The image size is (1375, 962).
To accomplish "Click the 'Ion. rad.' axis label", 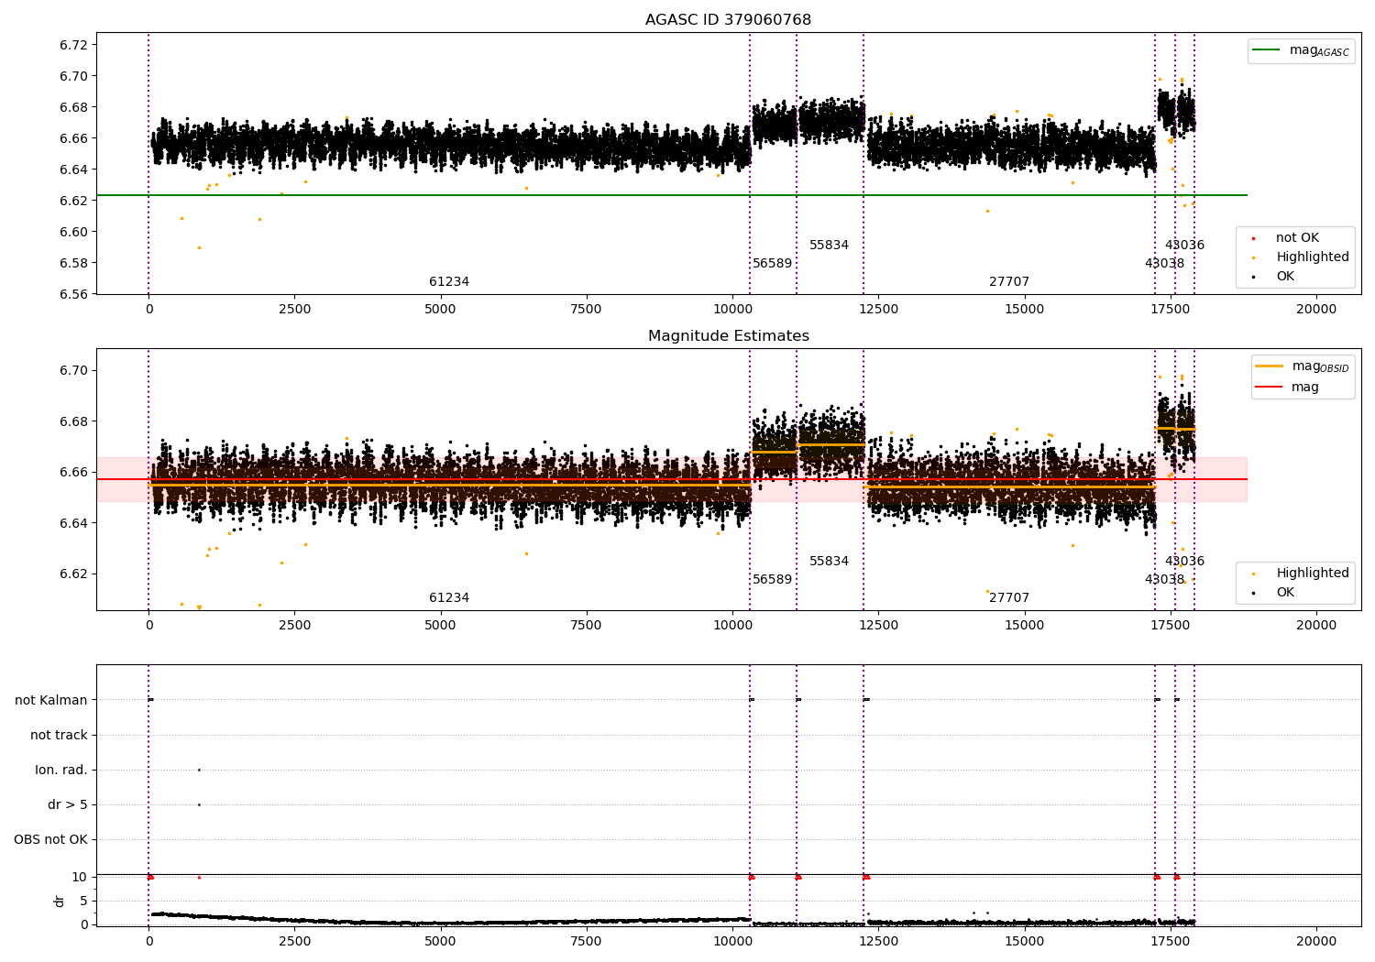I will [61, 771].
